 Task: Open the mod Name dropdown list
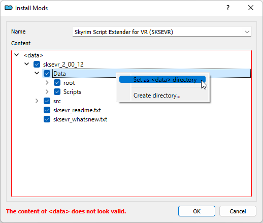click(x=247, y=32)
